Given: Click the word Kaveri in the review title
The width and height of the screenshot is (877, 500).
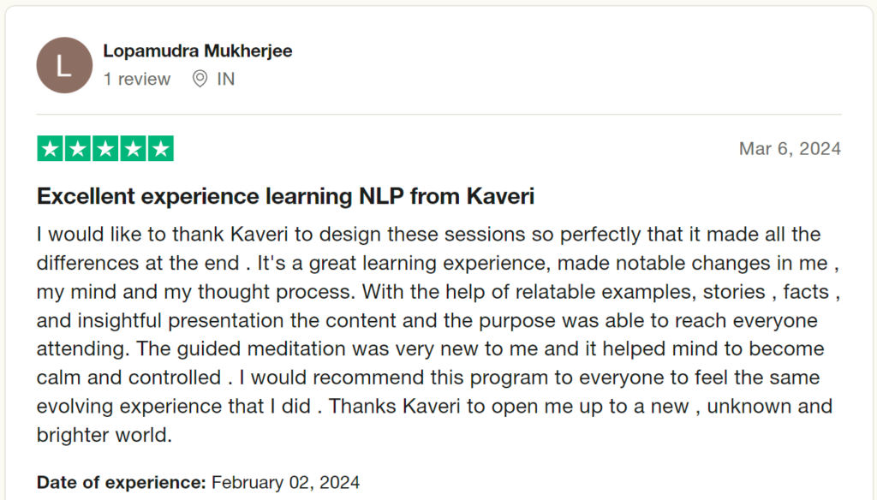Looking at the screenshot, I should click(x=500, y=196).
